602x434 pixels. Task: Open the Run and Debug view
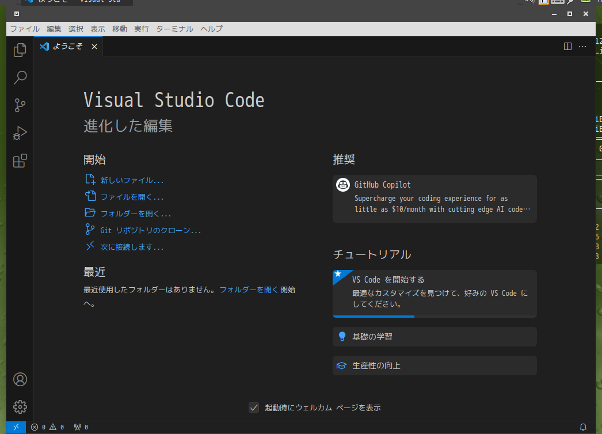coord(20,133)
